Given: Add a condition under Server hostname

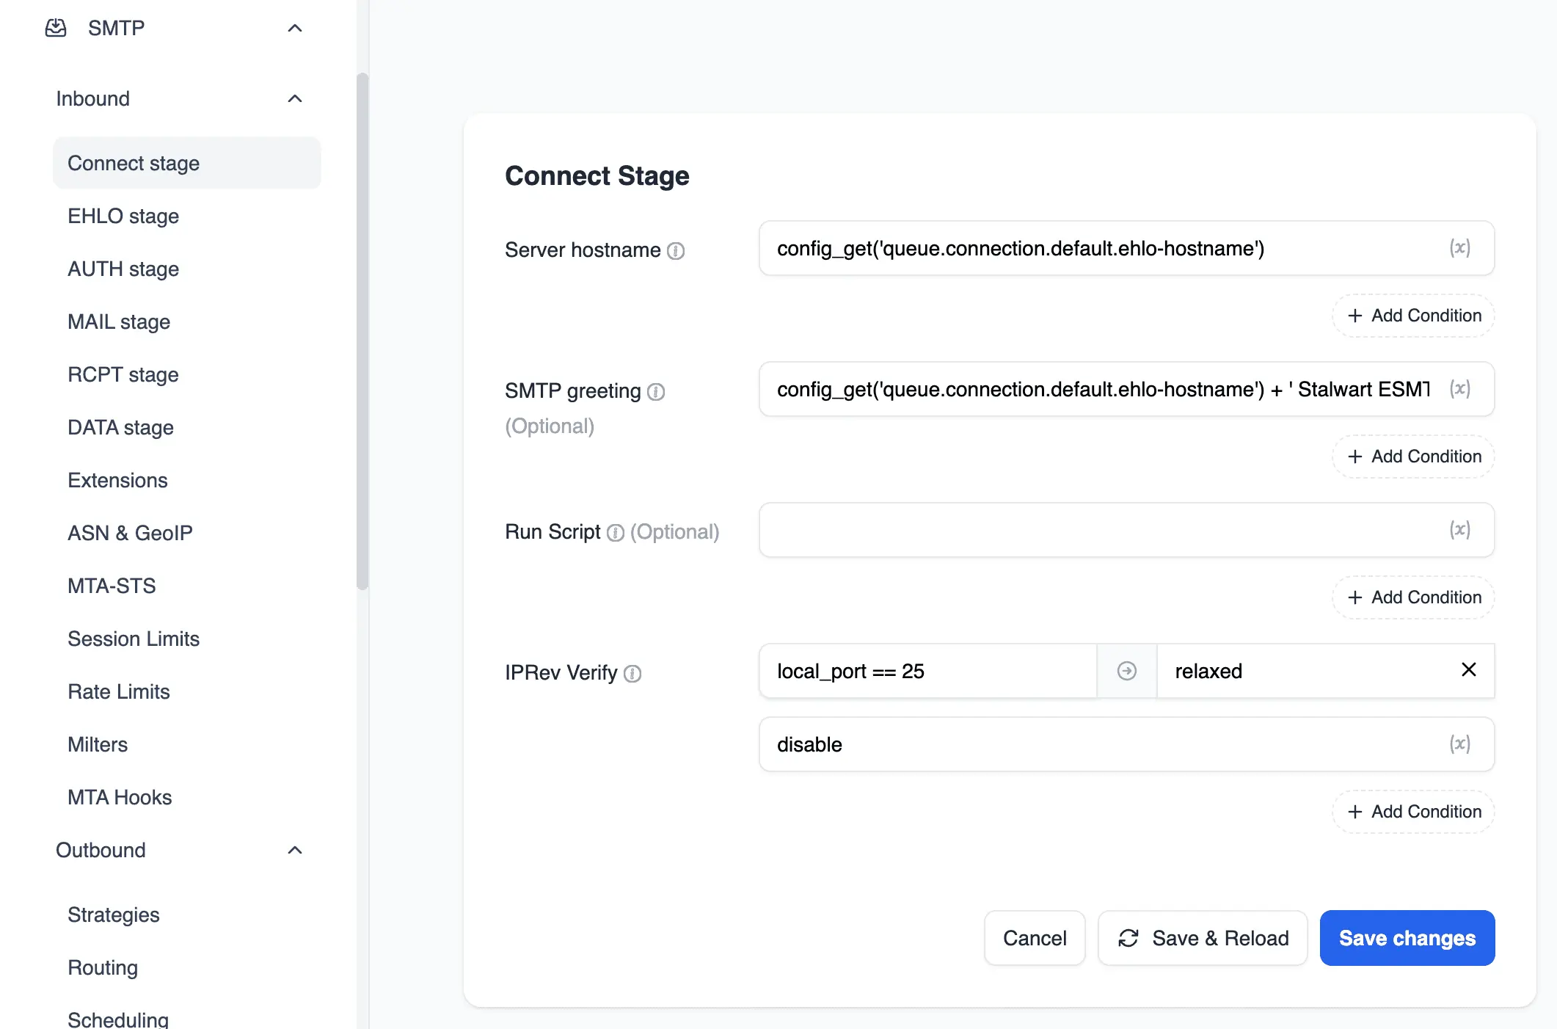Looking at the screenshot, I should pos(1412,316).
